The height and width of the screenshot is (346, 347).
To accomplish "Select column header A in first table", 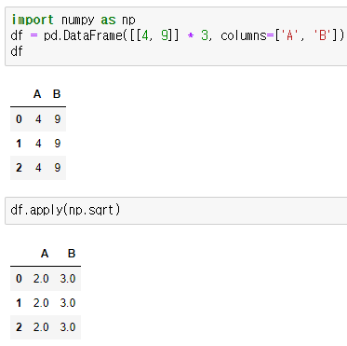I will click(37, 94).
